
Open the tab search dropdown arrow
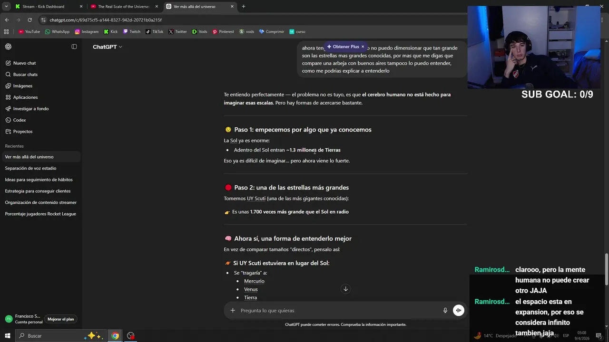[6, 7]
